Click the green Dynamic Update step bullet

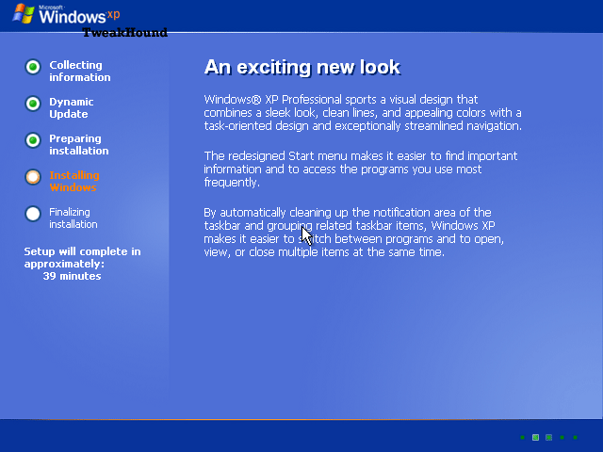click(33, 104)
